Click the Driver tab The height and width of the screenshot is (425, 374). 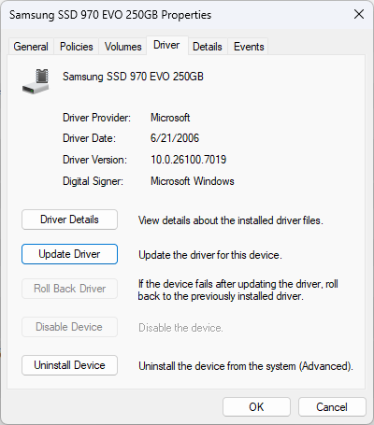click(166, 45)
